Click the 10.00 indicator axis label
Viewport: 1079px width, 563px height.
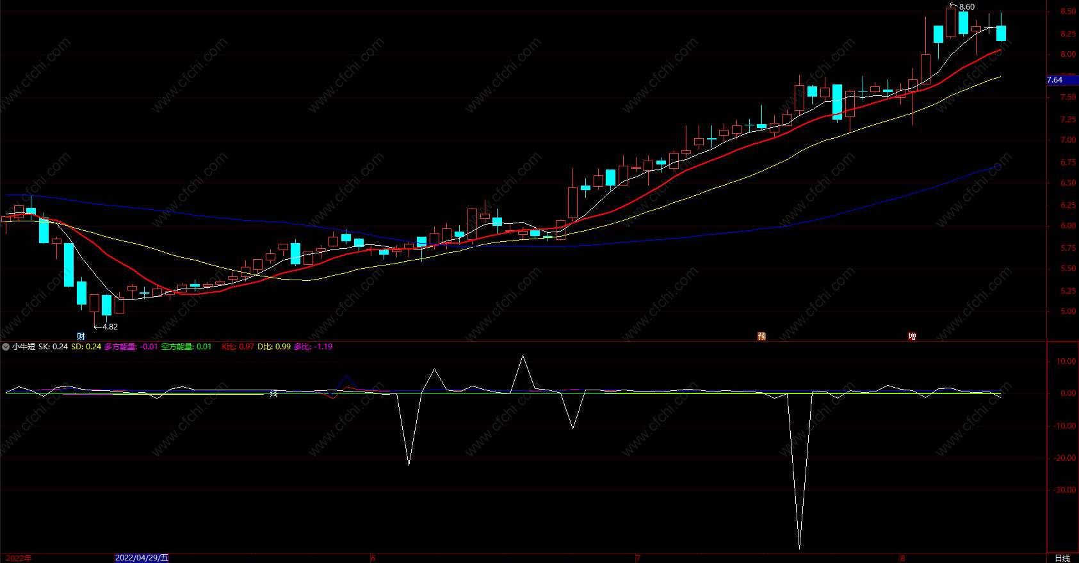coord(1066,361)
